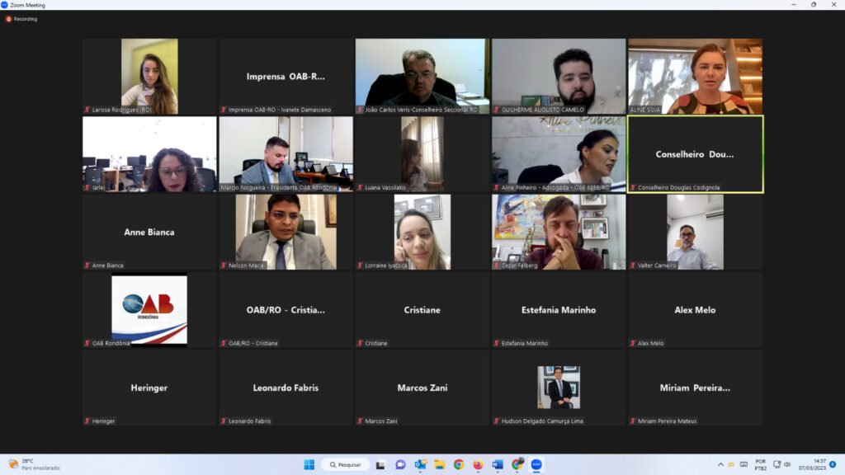This screenshot has height=475, width=845.
Task: Open File Explorer from the taskbar
Action: 439,464
